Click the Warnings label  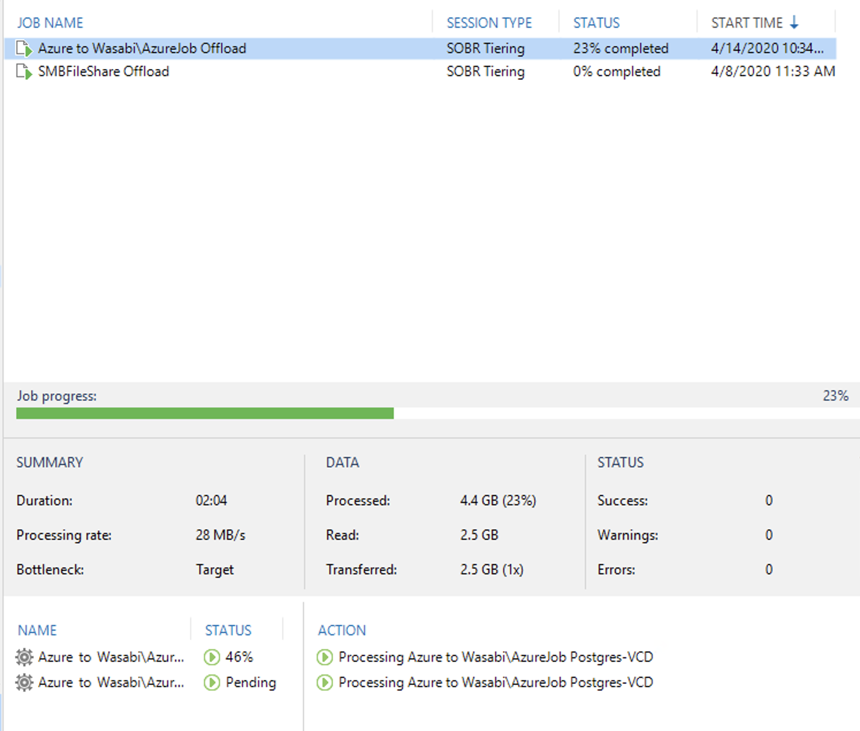[x=628, y=535]
